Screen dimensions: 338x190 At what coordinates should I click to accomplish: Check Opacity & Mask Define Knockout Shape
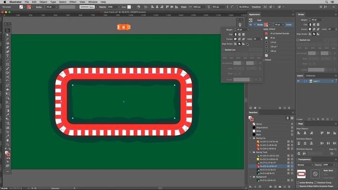click(x=298, y=186)
